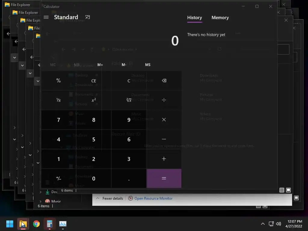Click the number 0 key
This screenshot has width=308, height=231.
click(x=94, y=178)
